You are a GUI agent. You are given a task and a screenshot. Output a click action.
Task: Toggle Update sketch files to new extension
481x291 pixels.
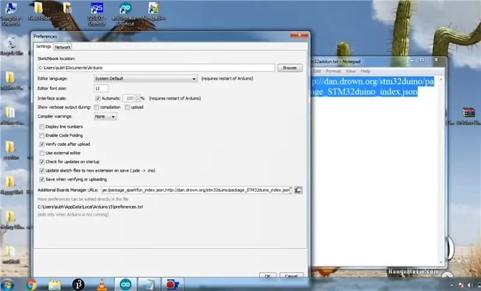(x=42, y=170)
